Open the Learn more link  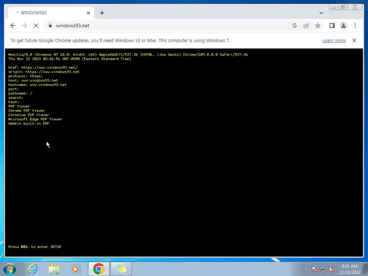click(x=334, y=40)
